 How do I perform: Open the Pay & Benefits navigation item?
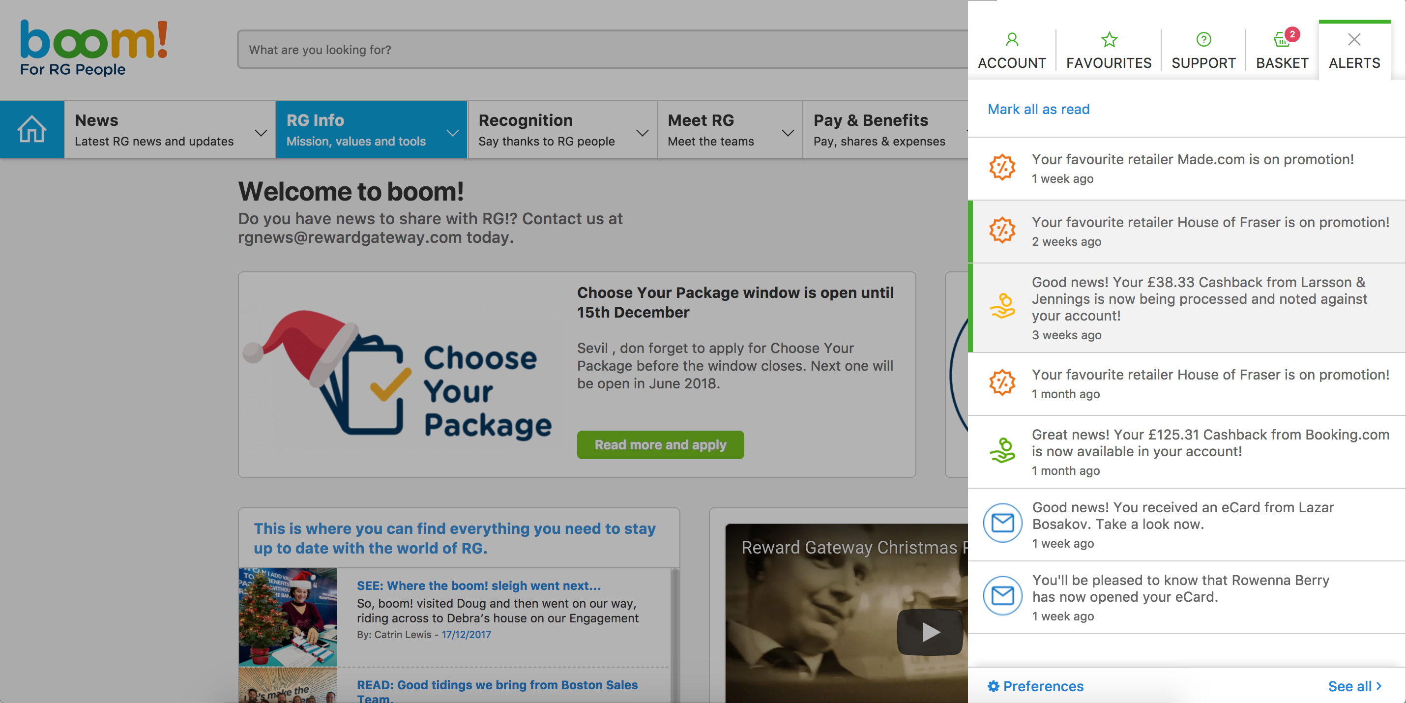[885, 130]
